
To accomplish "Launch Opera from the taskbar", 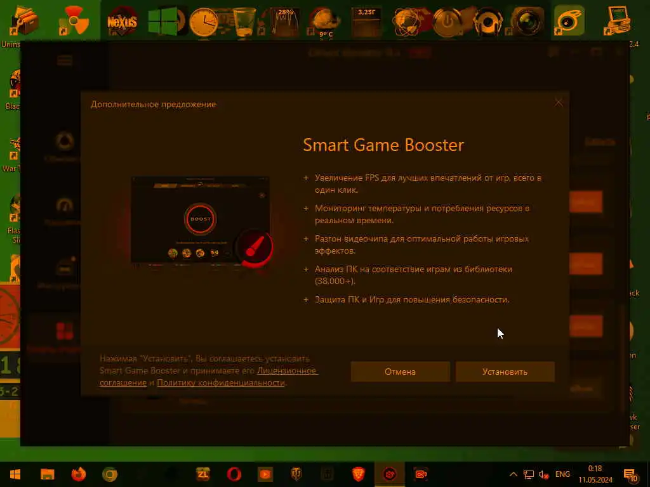I will point(234,474).
